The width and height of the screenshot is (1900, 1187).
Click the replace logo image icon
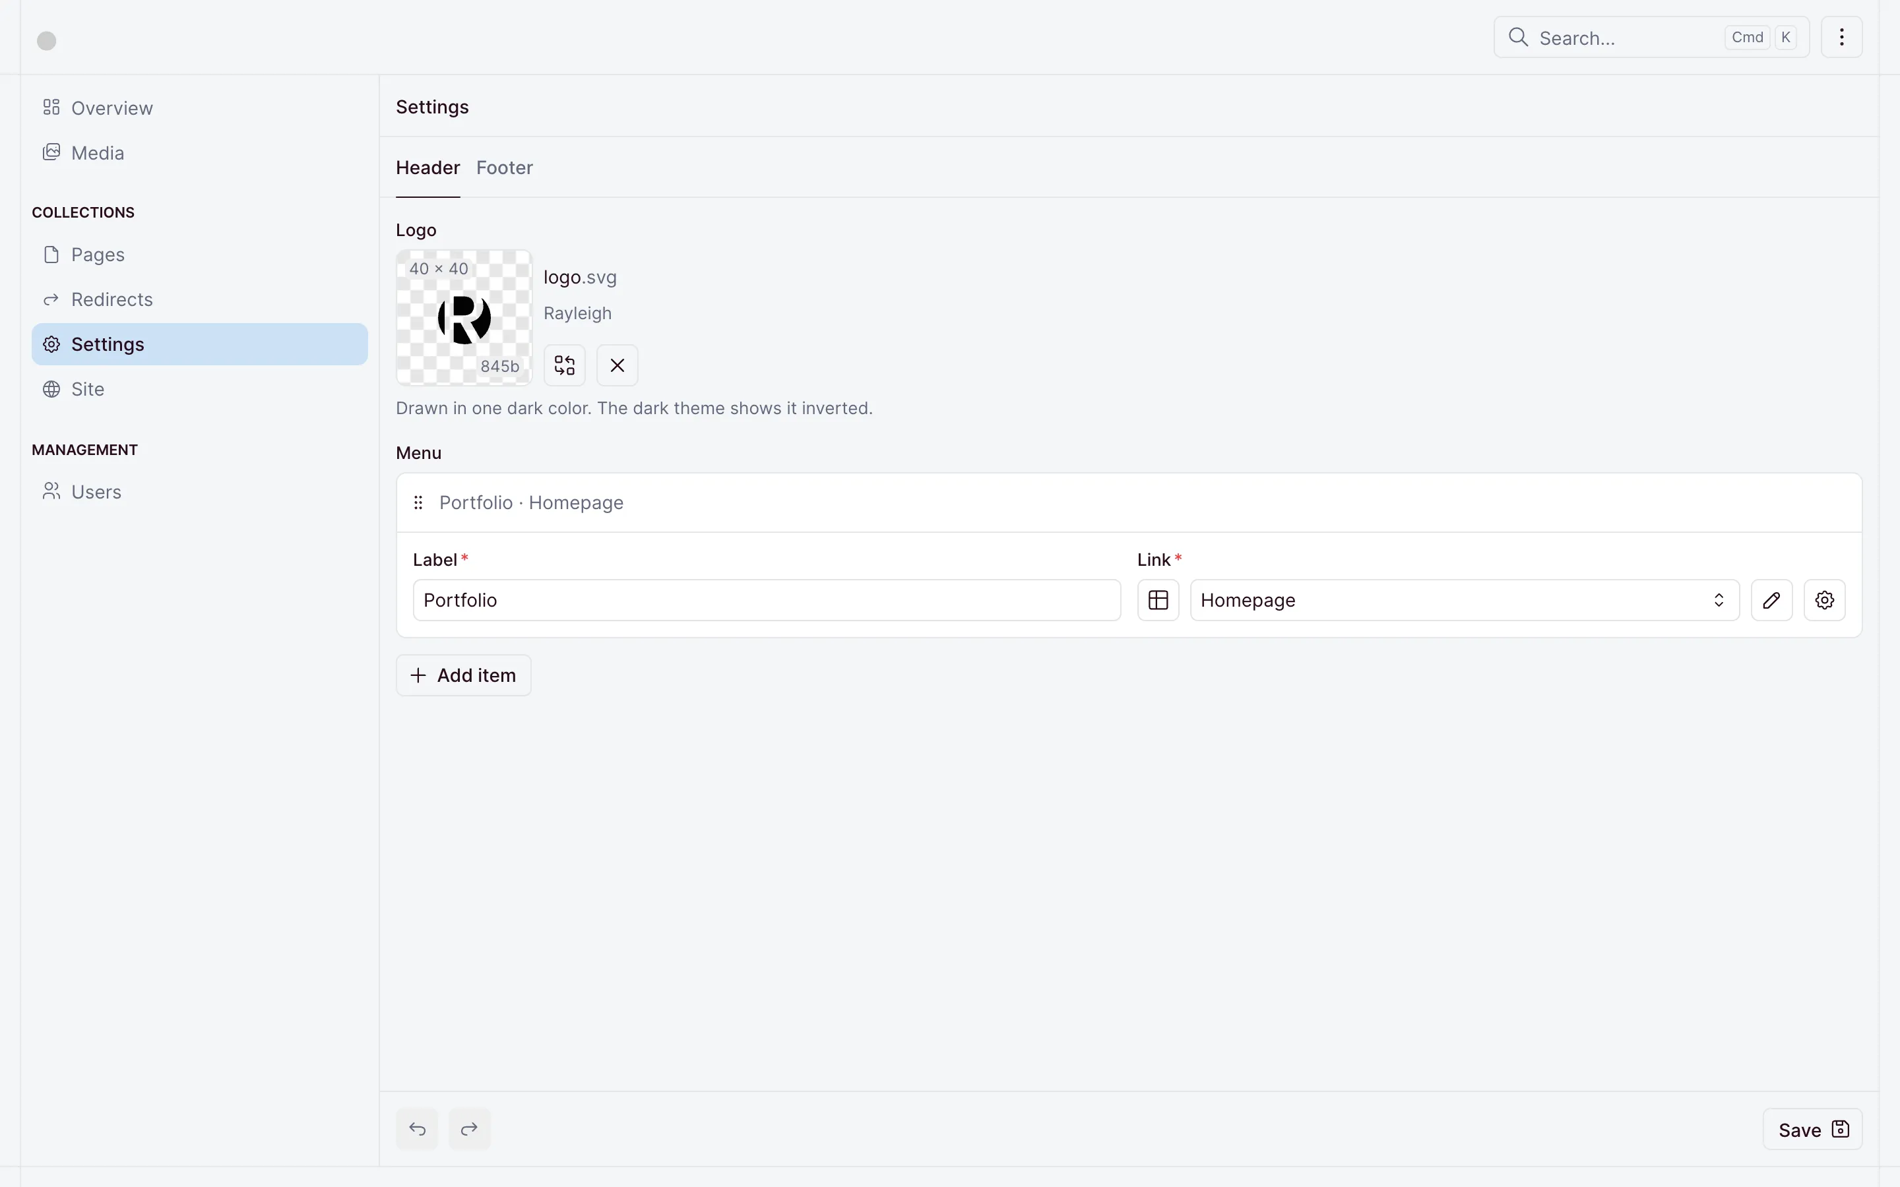[565, 365]
